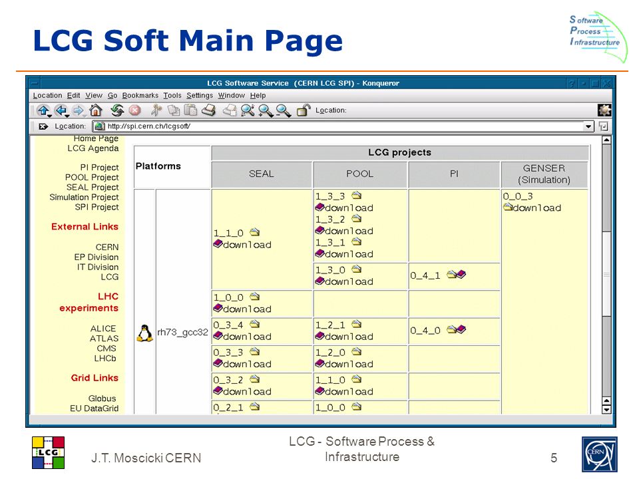Viewport: 639px width, 479px height.
Task: Open the EU DataGrid link
Action: coord(94,408)
